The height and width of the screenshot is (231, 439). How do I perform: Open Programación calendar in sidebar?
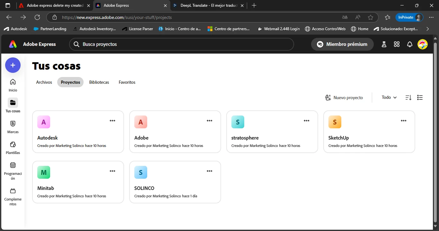[13, 171]
